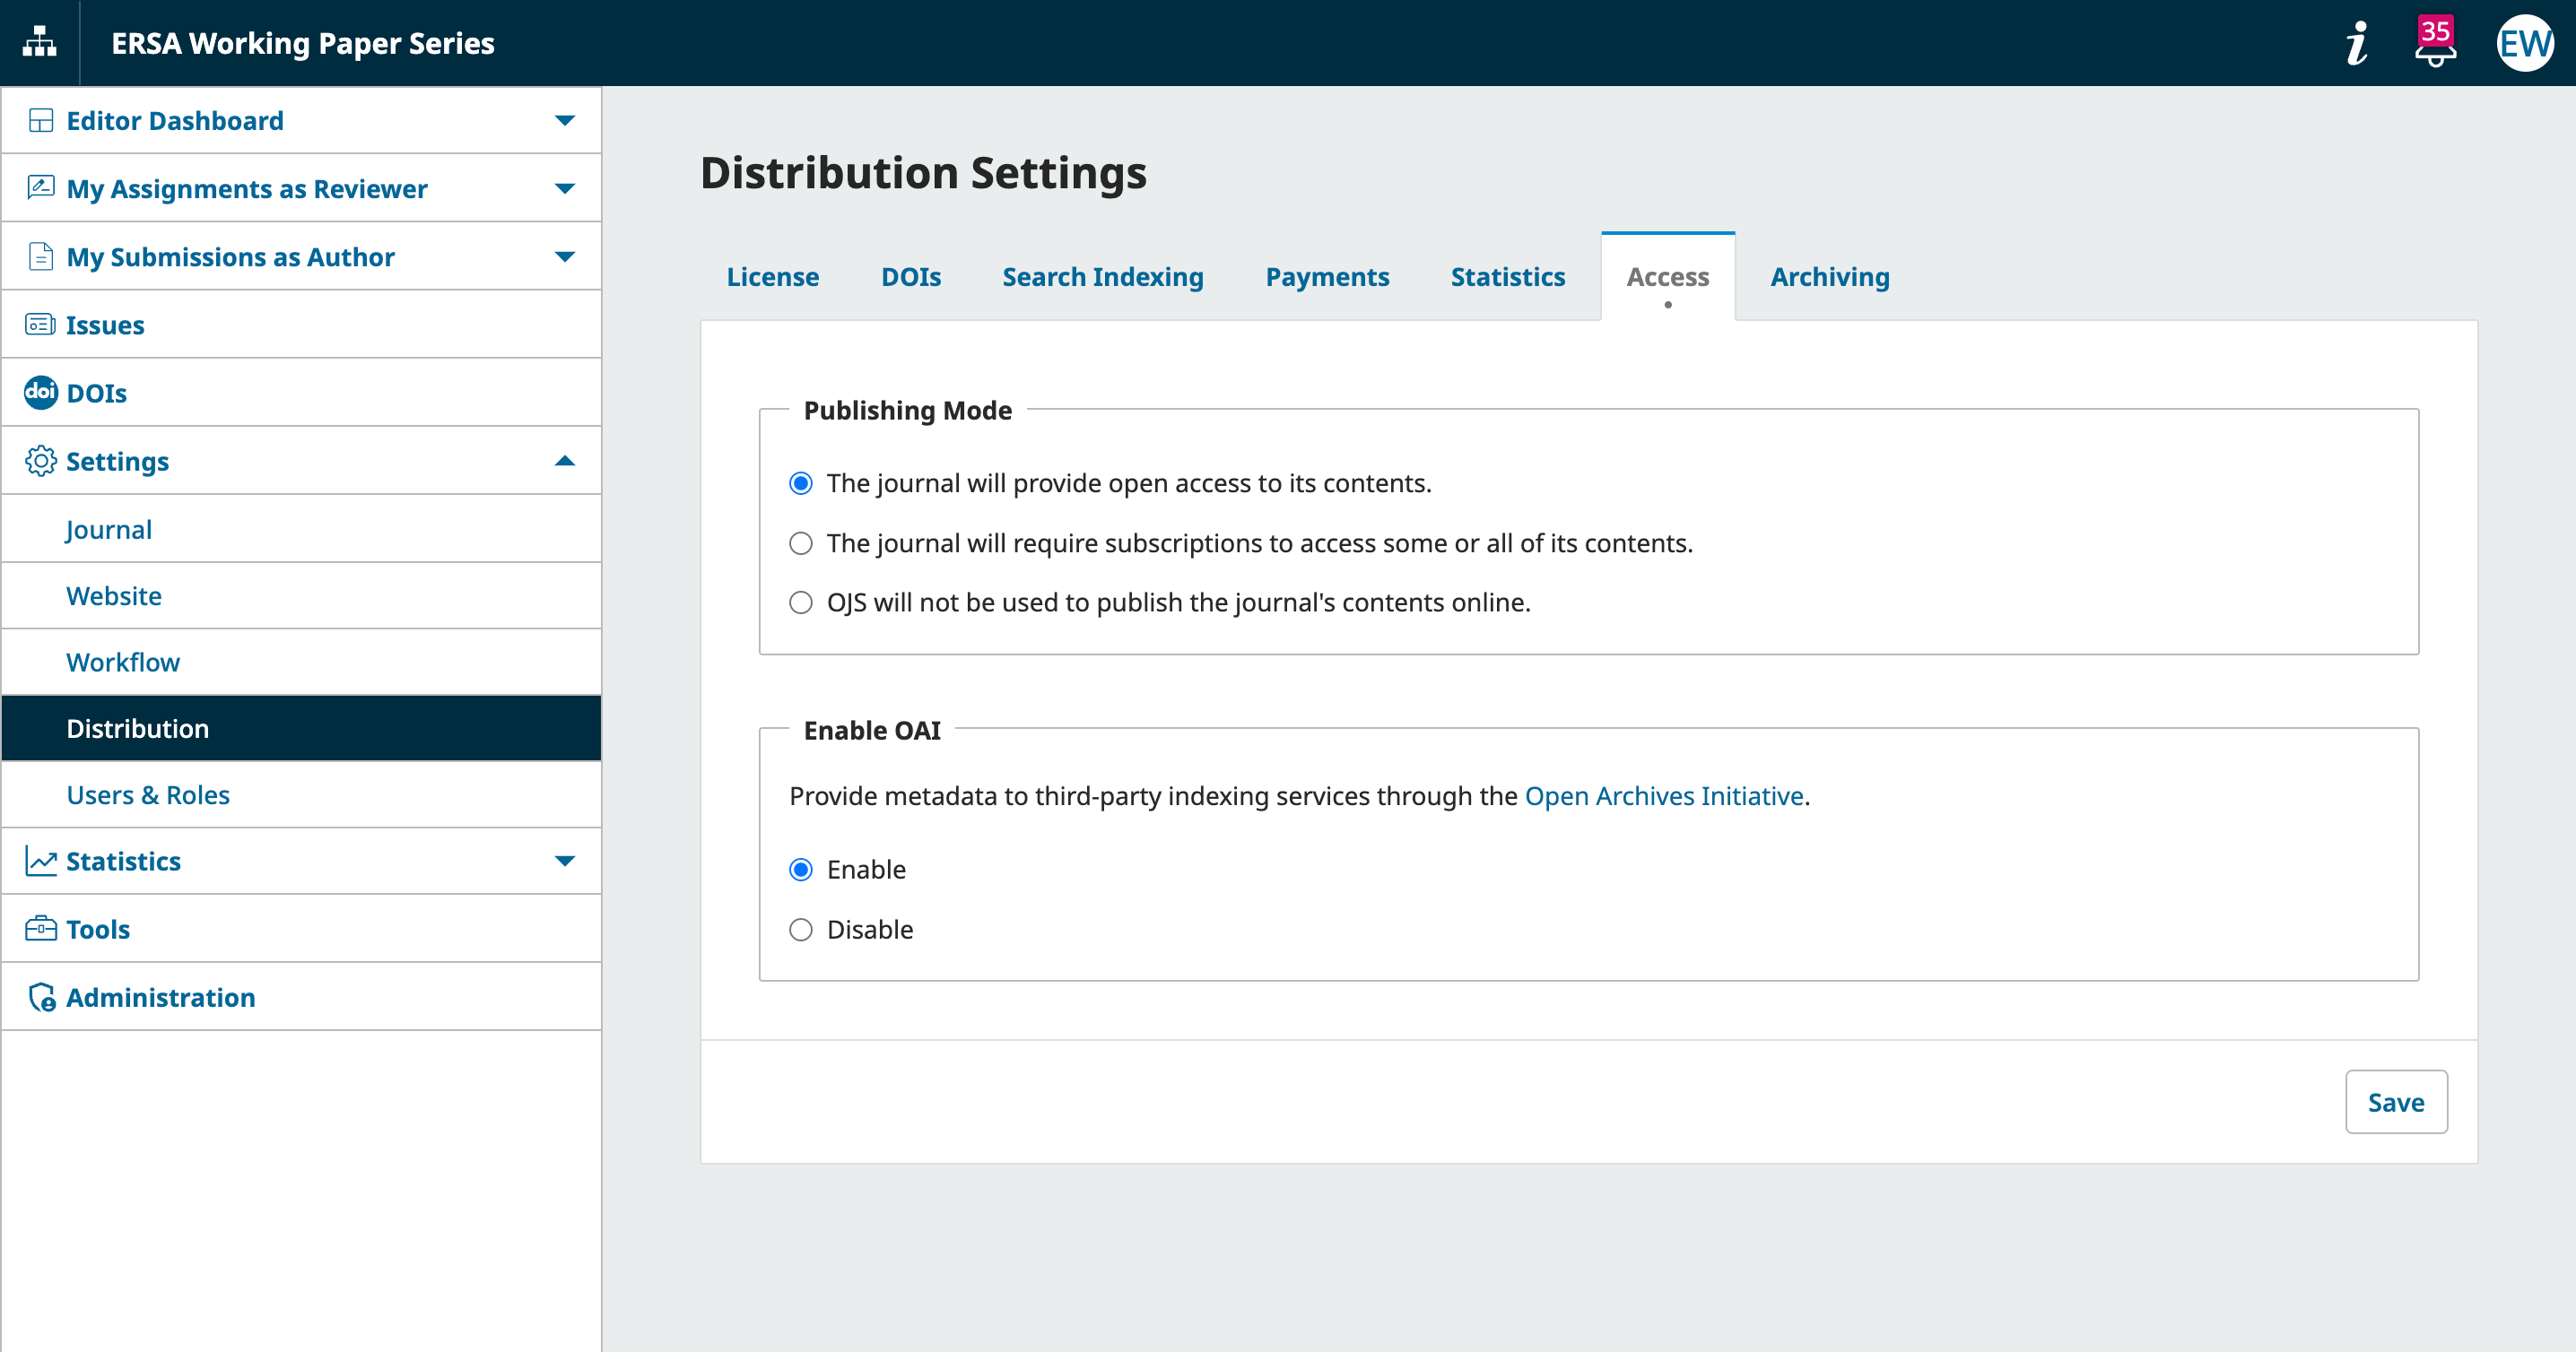Expand the Statistics sidebar menu arrow
2576x1352 pixels.
564,862
